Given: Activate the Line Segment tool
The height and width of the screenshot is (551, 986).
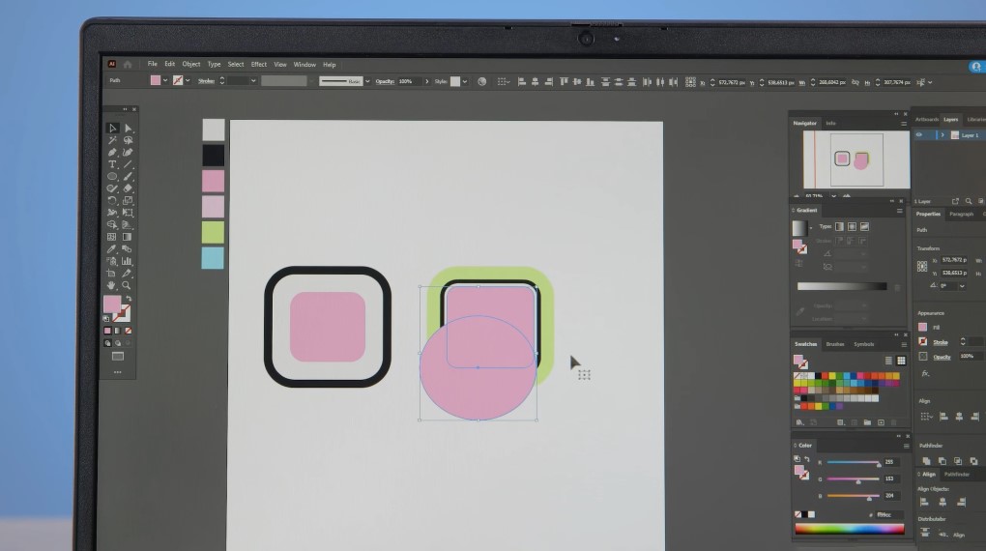Looking at the screenshot, I should (x=128, y=164).
